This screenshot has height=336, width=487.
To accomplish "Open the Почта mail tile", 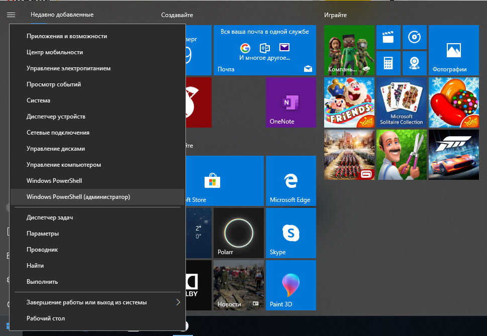I will (x=265, y=50).
